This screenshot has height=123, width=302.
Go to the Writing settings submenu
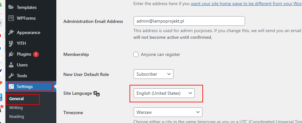(x=16, y=108)
